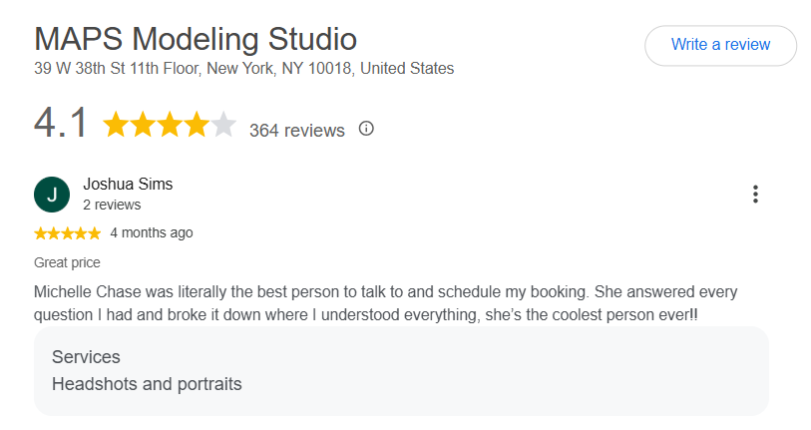This screenshot has width=811, height=430.
Task: Click the fifth gray star of the overall rating
Action: (223, 125)
